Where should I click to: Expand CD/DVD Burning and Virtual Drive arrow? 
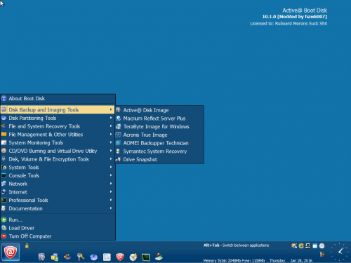111,151
